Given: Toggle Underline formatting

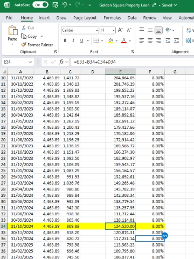Looking at the screenshot, I should 81,40.
